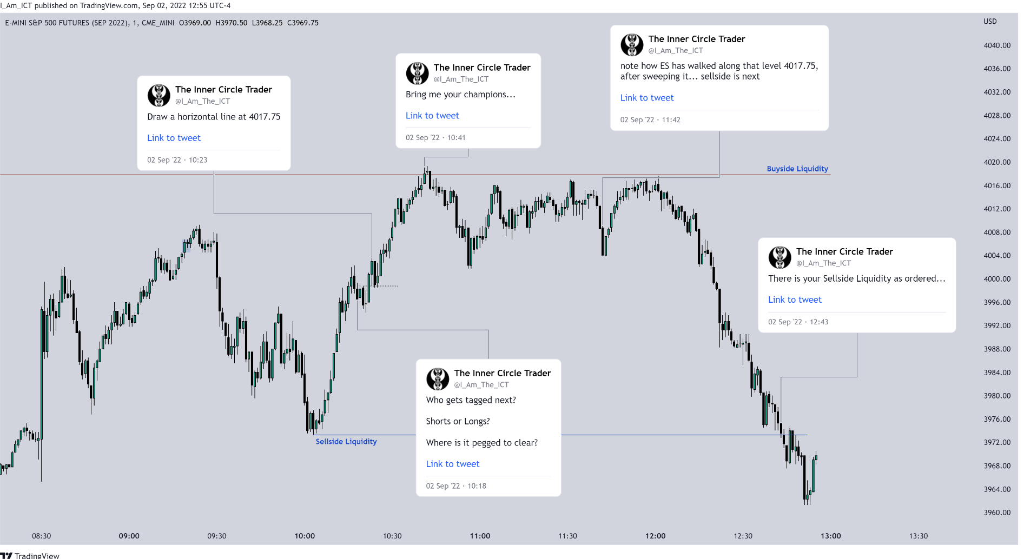Click the "02 Sep '22 · 10:23" tweet timestamp
This screenshot has height=559, width=1024.
[x=177, y=160]
